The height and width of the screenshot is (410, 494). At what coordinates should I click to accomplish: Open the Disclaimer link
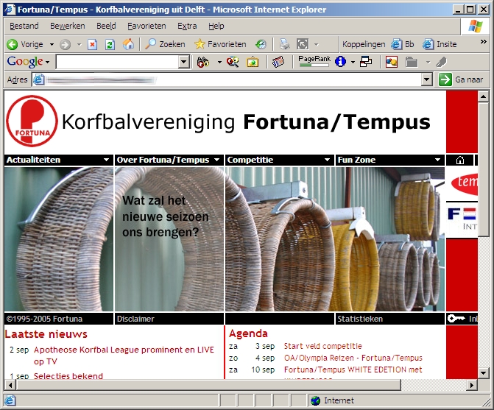135,319
